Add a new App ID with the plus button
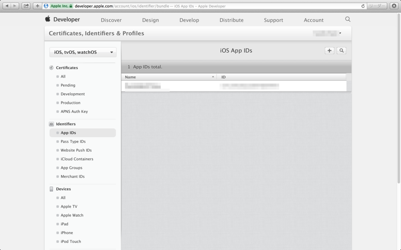 tap(329, 50)
